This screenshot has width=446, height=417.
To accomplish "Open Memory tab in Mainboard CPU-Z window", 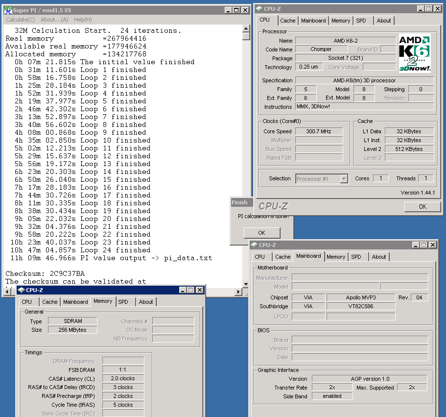I will tap(336, 257).
